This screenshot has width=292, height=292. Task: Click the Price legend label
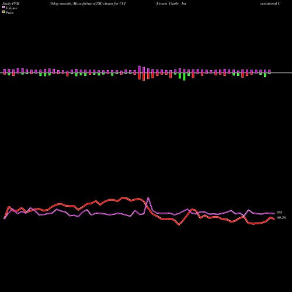(x=9, y=13)
